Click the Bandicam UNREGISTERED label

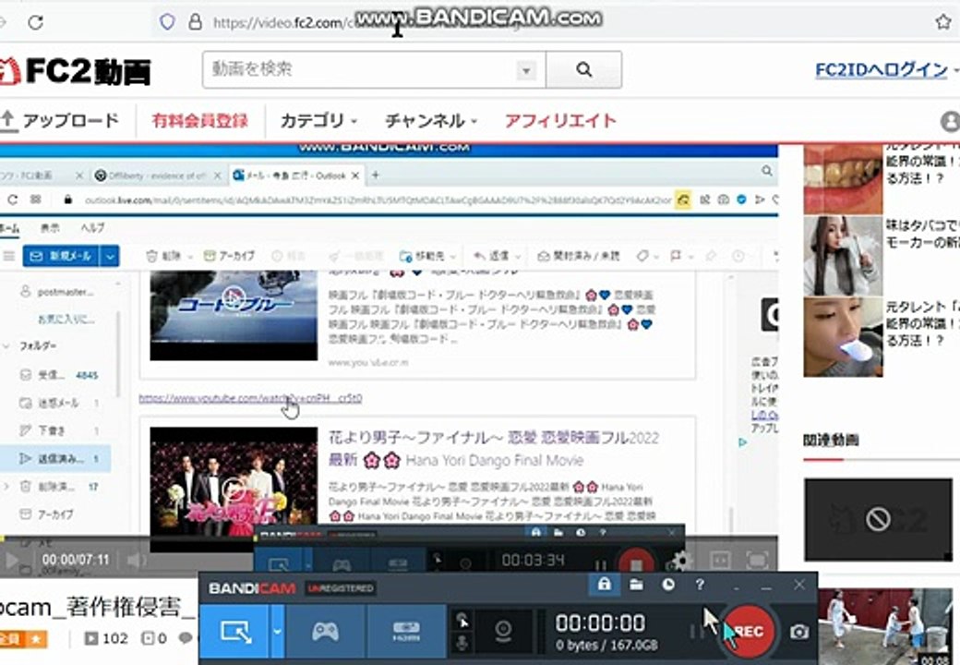(x=341, y=588)
